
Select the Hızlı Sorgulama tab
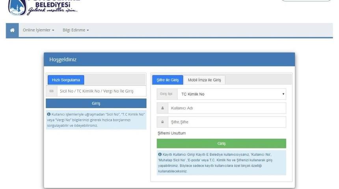[x=66, y=80]
